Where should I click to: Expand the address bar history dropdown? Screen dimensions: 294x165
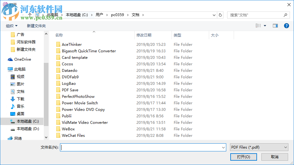click(x=214, y=15)
